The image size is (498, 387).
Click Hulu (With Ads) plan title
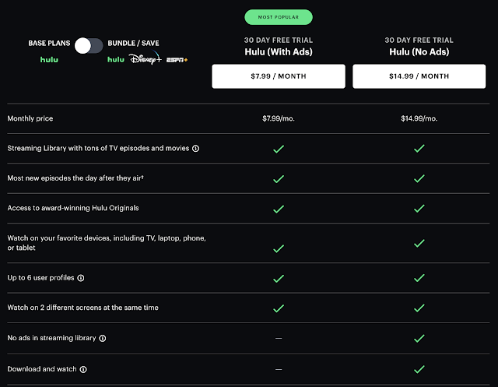tap(279, 54)
